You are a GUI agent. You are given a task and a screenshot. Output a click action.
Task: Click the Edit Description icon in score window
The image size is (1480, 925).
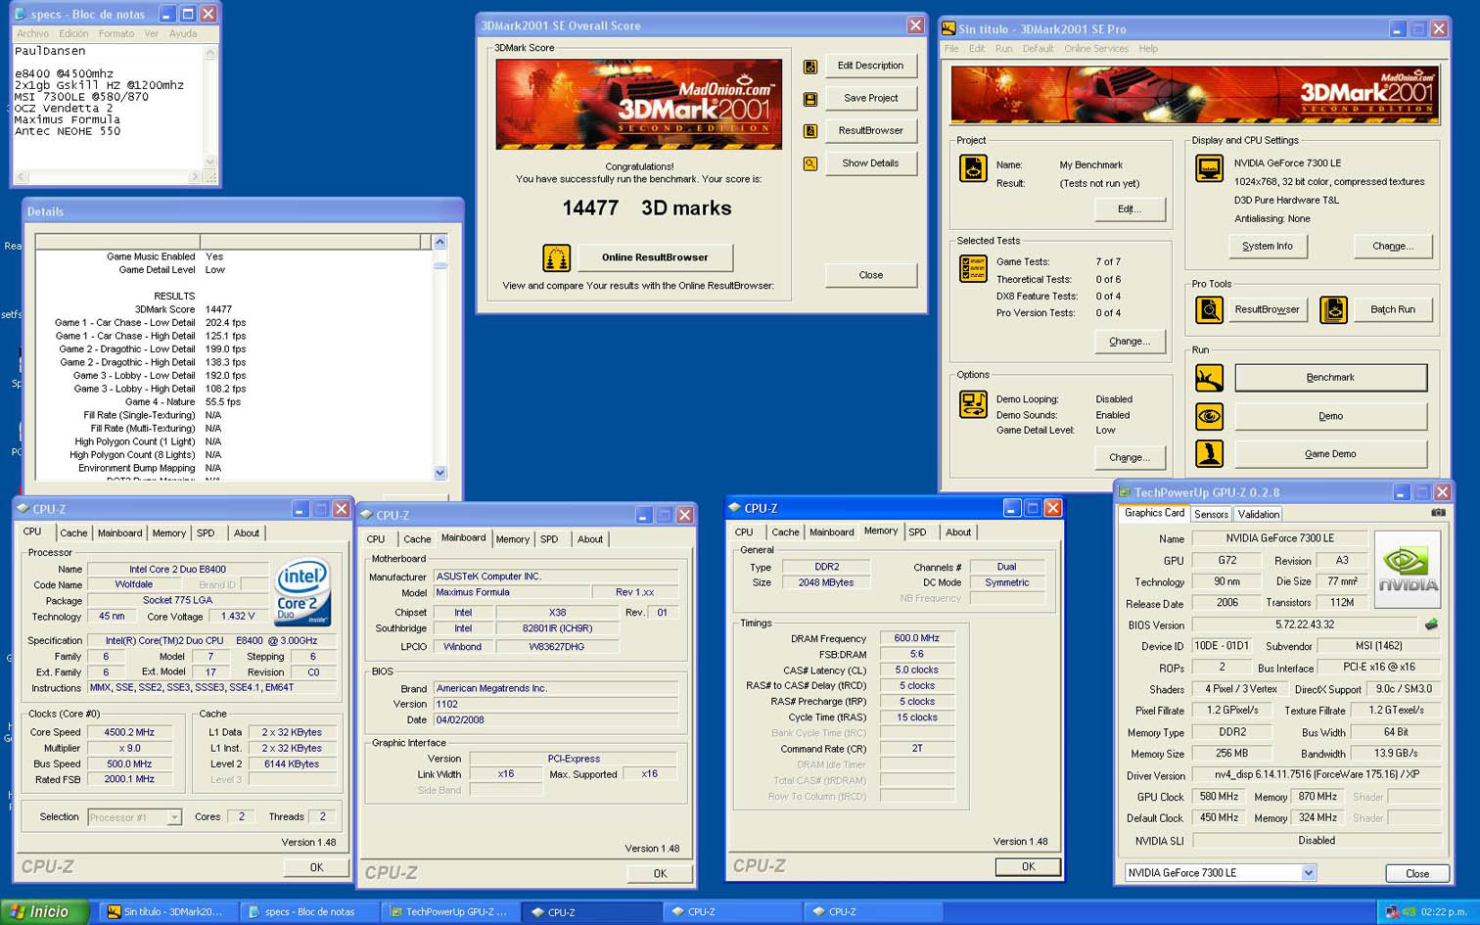pyautogui.click(x=810, y=67)
